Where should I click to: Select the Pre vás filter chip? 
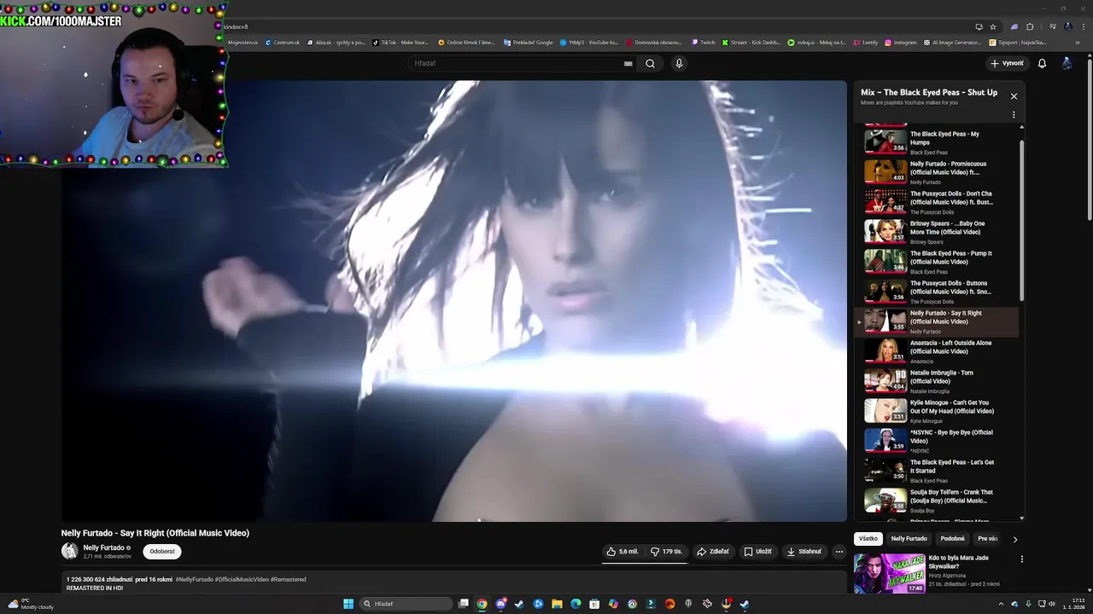pos(987,539)
